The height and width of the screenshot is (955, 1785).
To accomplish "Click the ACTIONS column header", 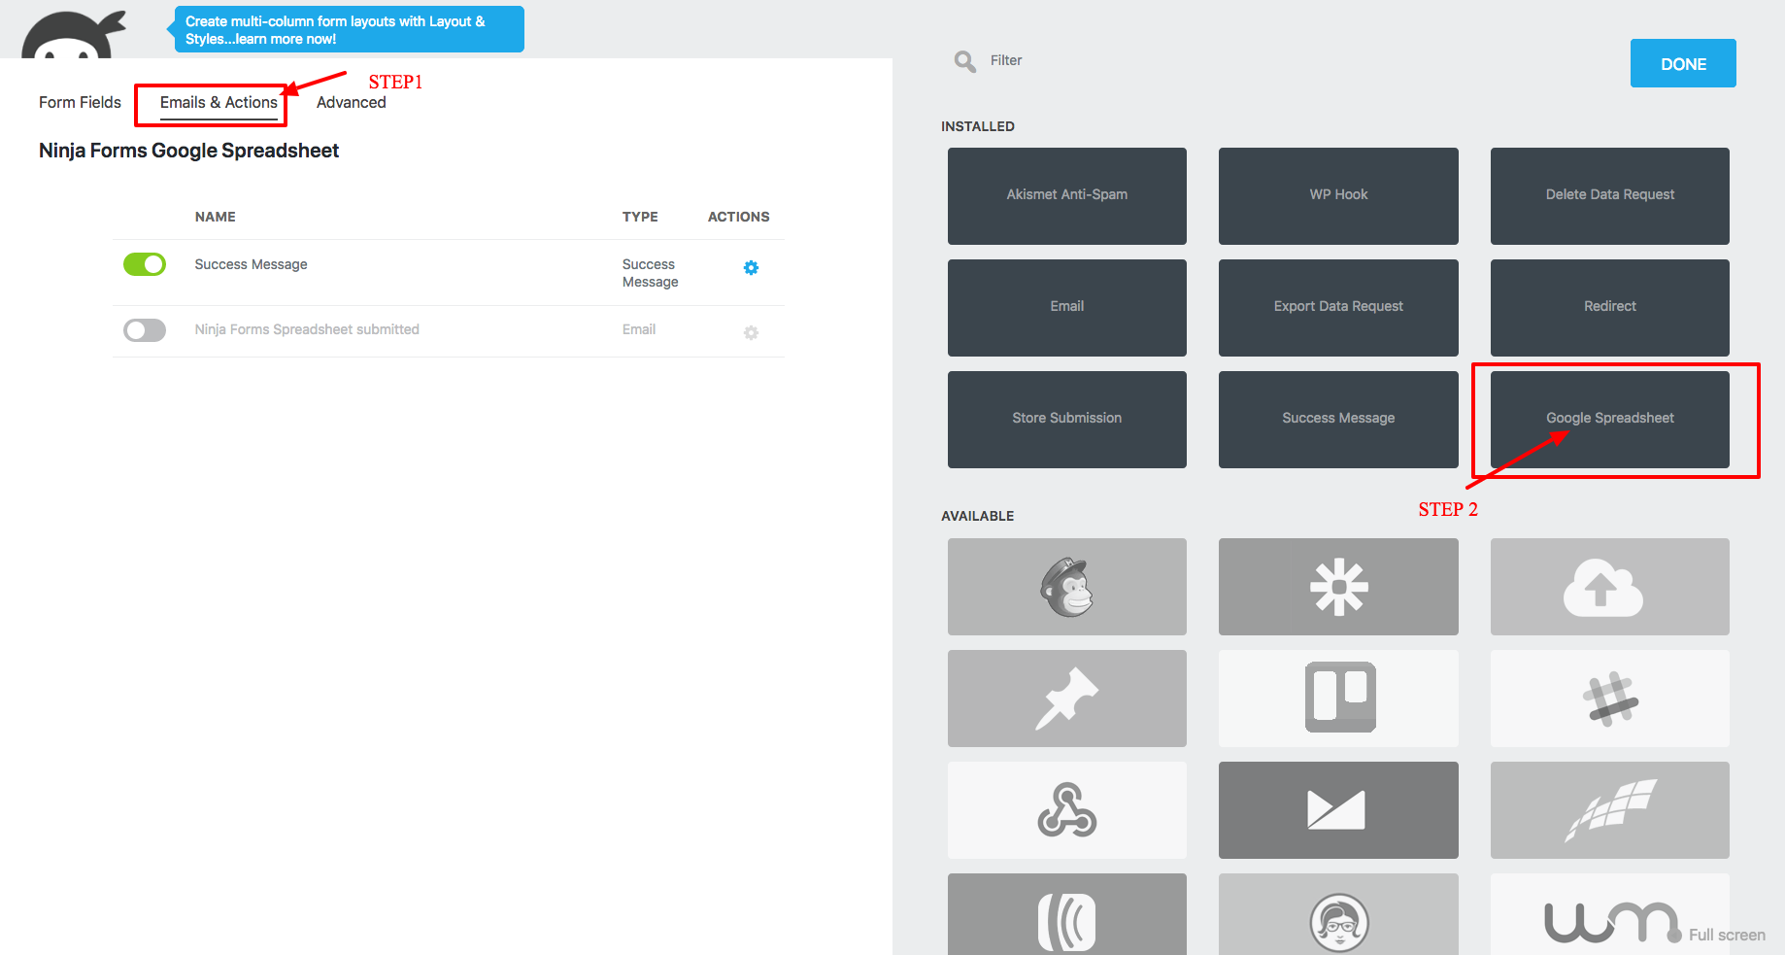I will 738,217.
